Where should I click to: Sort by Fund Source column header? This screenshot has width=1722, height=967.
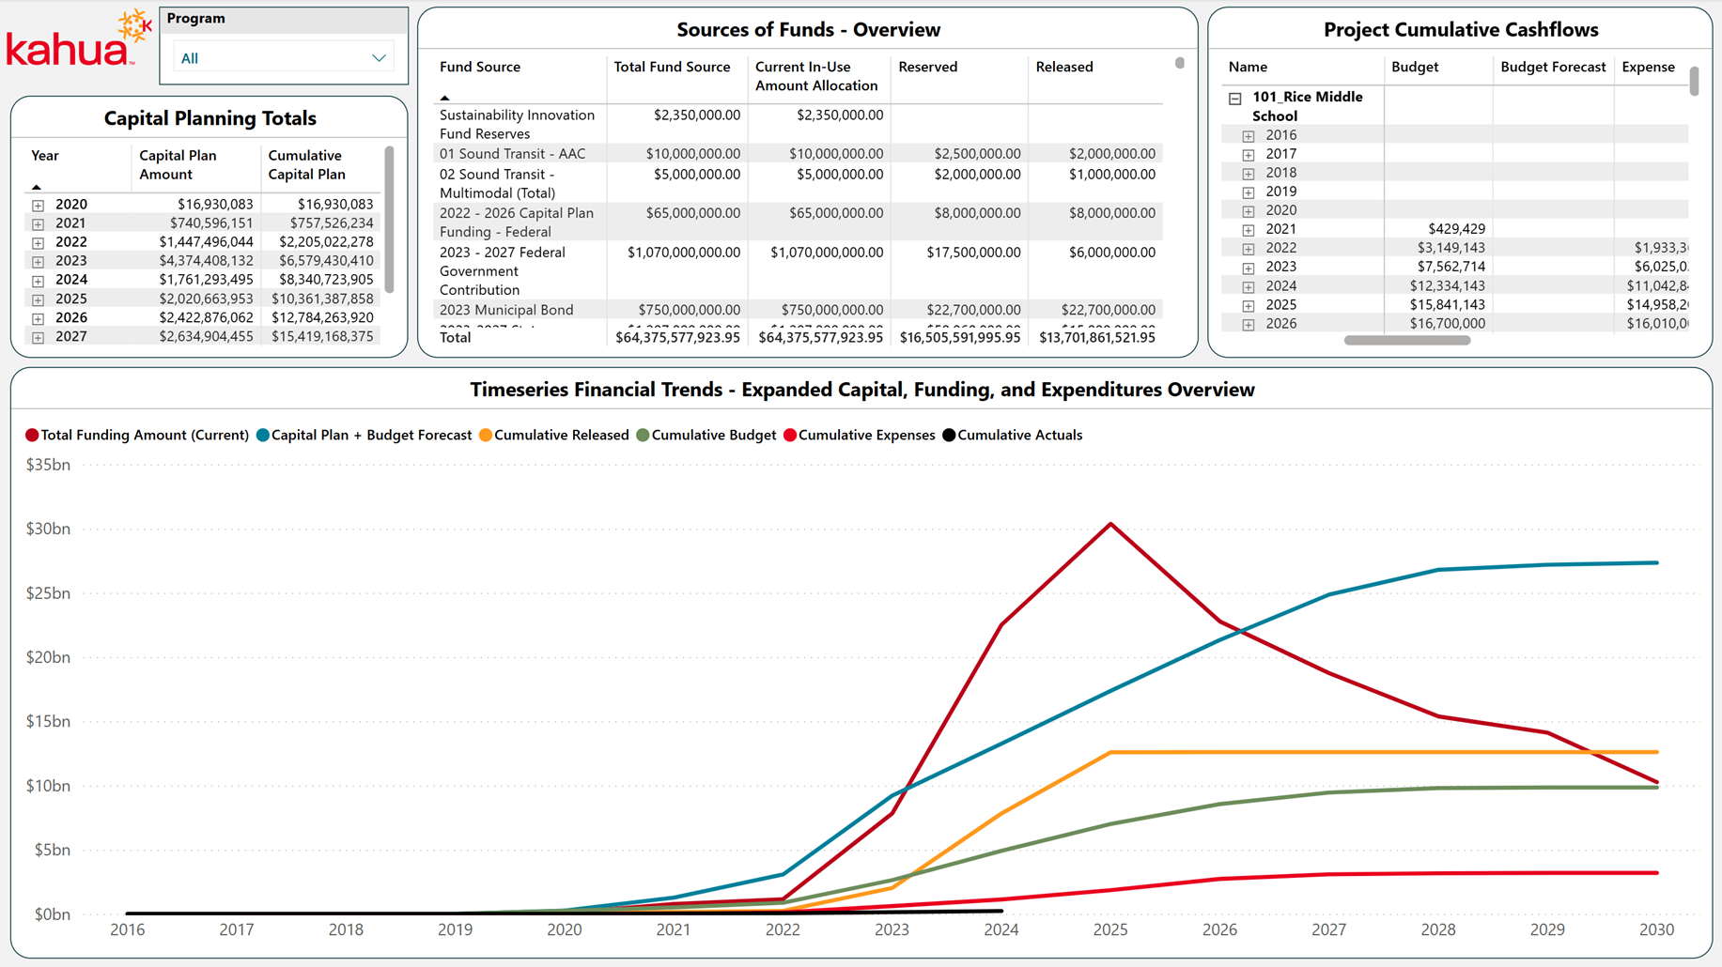480,68
